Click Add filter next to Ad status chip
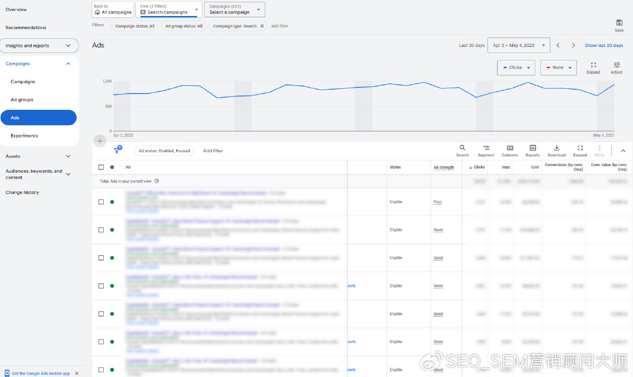This screenshot has width=633, height=377. [x=213, y=151]
